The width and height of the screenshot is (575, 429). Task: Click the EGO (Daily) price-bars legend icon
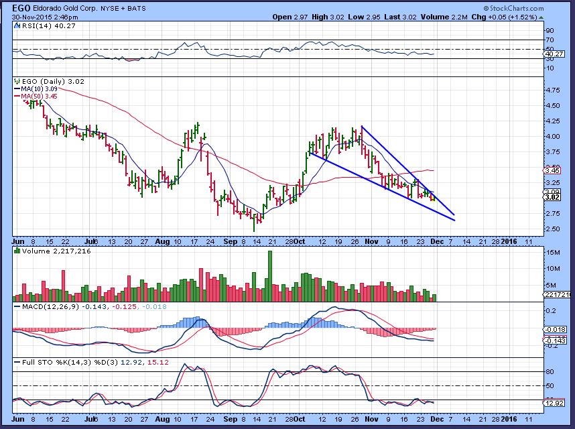(17, 81)
